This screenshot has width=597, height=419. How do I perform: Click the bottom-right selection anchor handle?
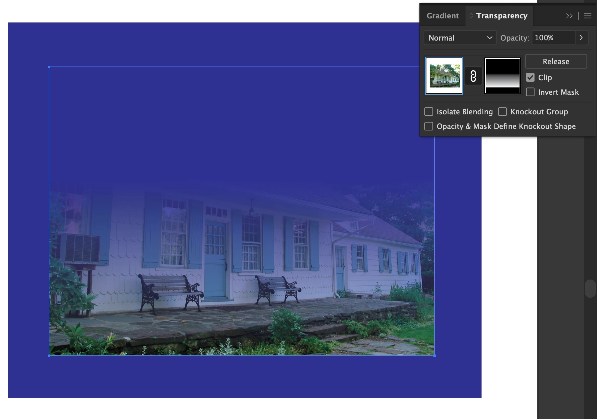pyautogui.click(x=435, y=356)
